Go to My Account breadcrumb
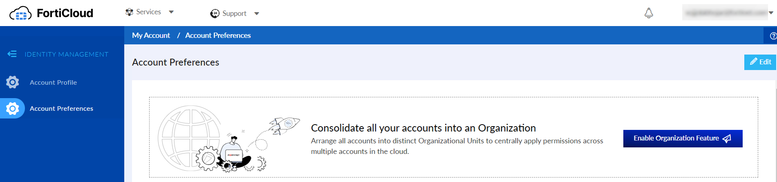Image resolution: width=777 pixels, height=182 pixels. (x=151, y=35)
